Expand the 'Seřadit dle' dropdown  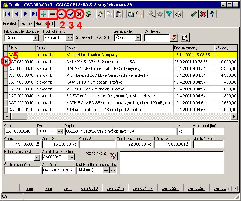pyautogui.click(x=138, y=37)
